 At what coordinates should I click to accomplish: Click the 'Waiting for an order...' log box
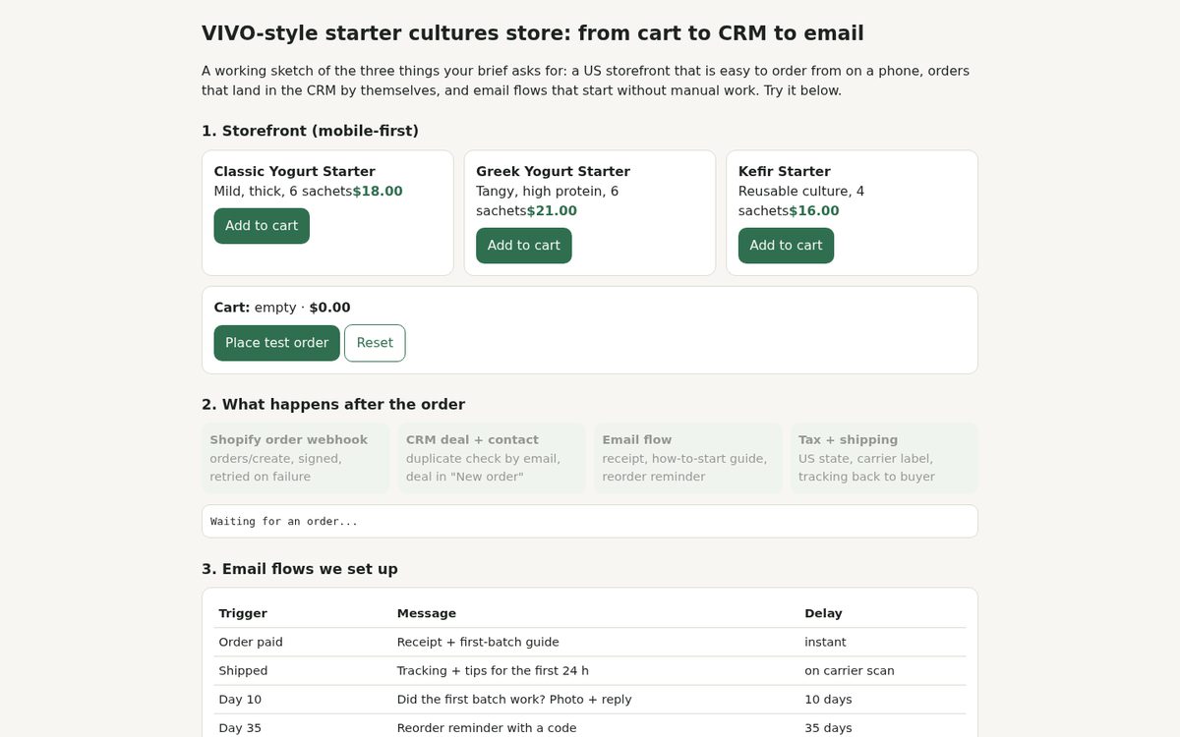click(x=590, y=521)
